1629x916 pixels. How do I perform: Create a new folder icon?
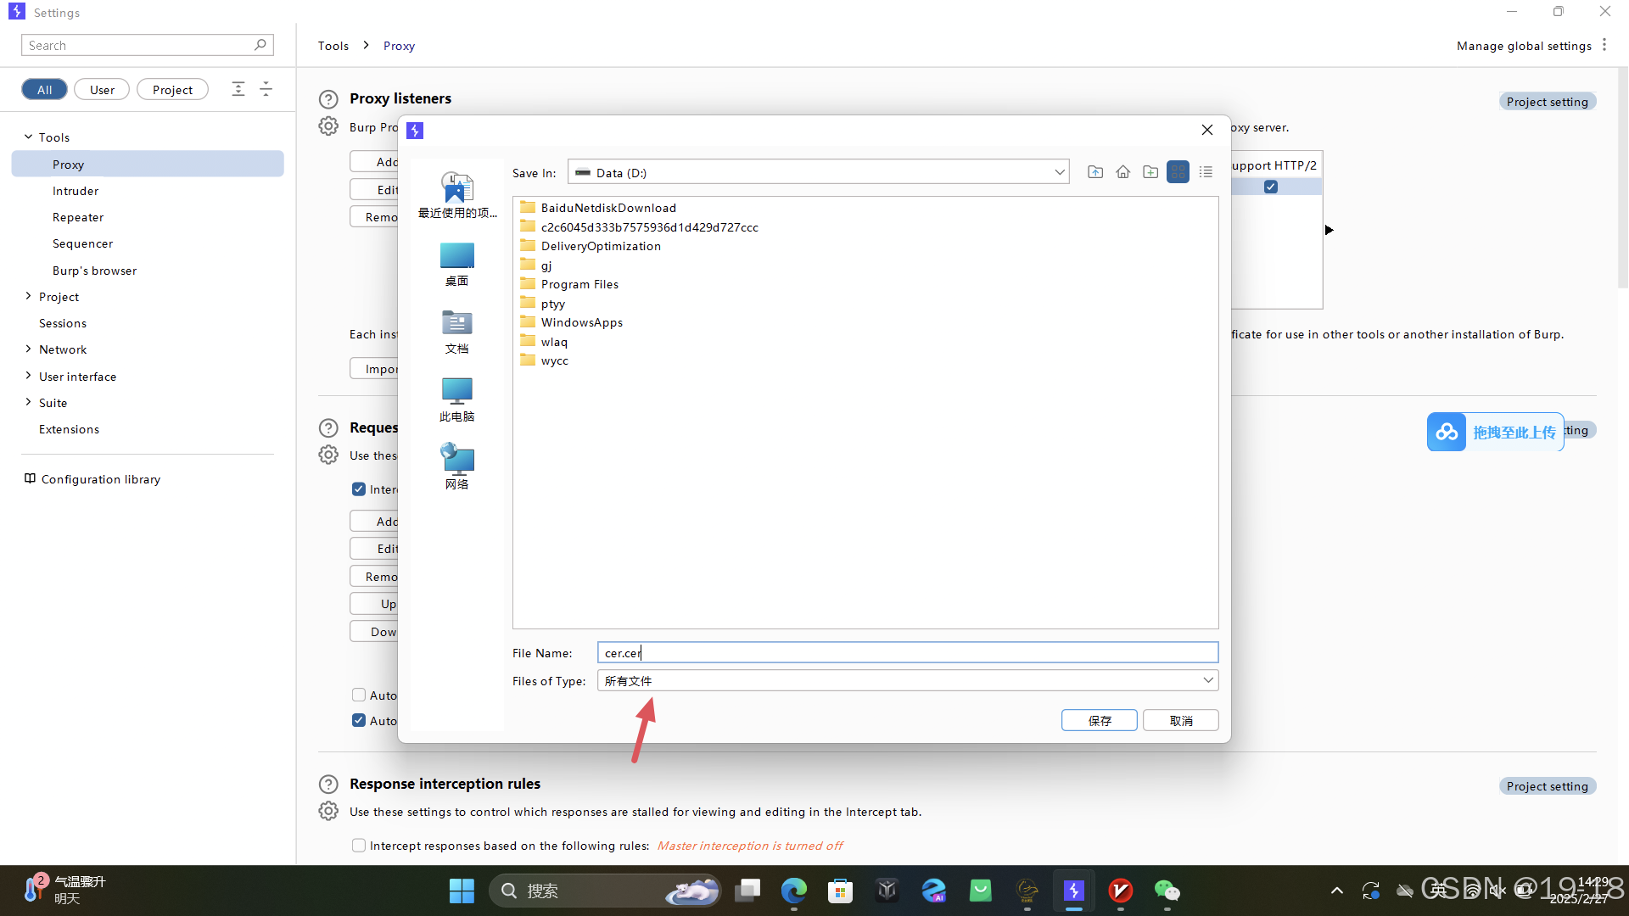(x=1150, y=172)
